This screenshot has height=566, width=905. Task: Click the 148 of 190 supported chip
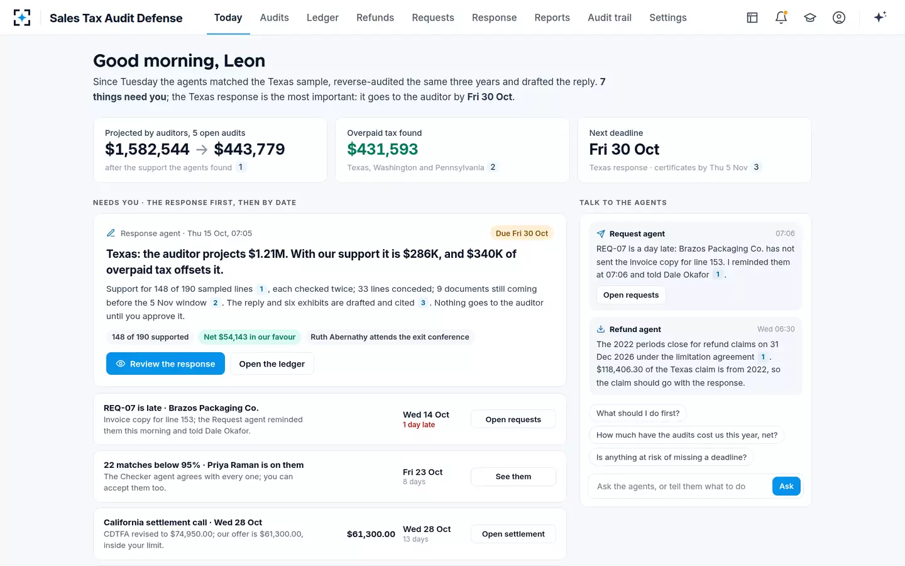150,337
